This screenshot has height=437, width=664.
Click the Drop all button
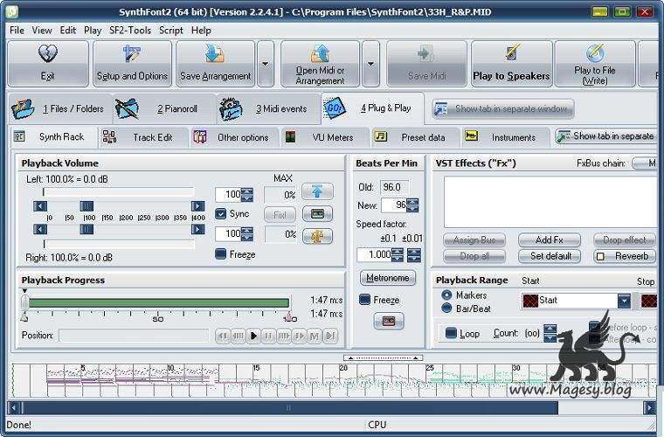pos(474,256)
